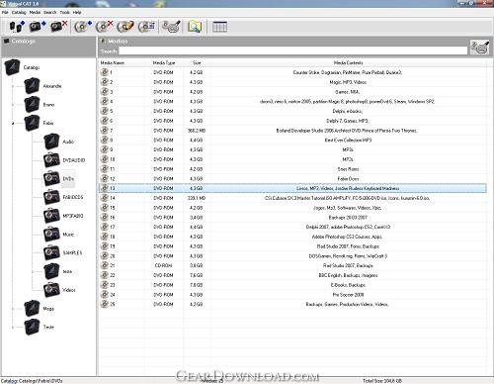Open the Tools menu
494x384 pixels.
(x=65, y=12)
